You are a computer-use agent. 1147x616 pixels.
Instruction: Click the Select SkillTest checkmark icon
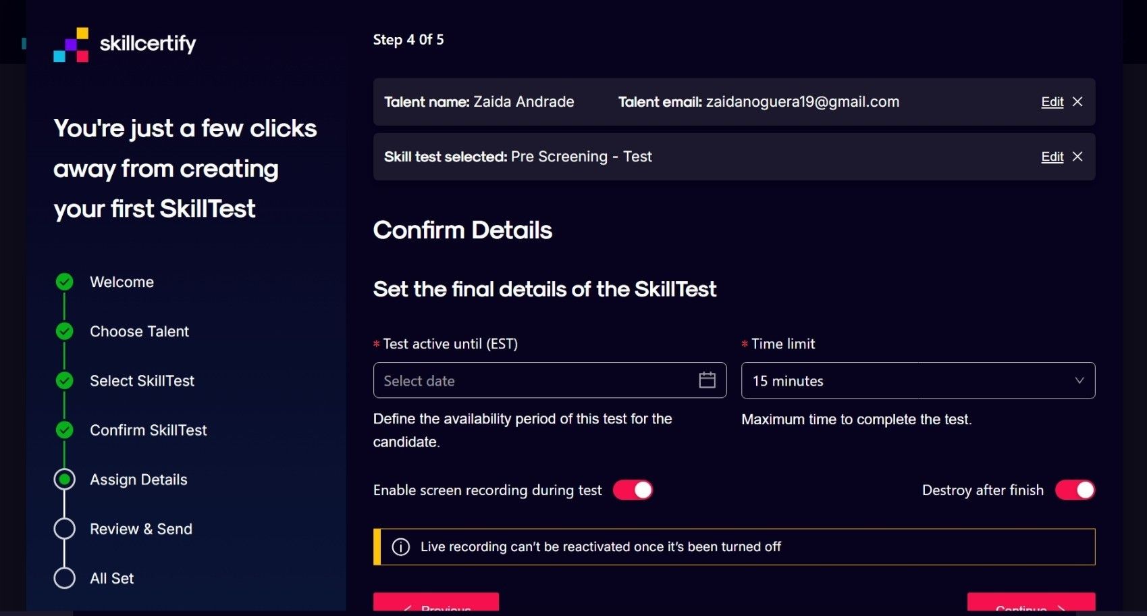65,381
